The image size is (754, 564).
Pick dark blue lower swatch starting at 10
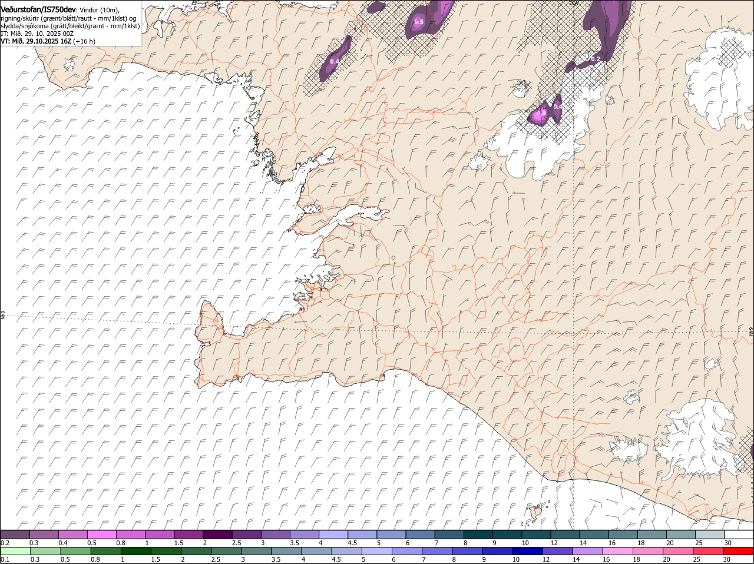click(x=527, y=551)
